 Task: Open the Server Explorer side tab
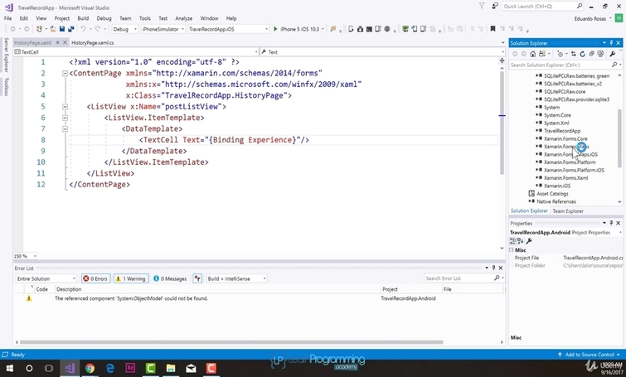pos(6,55)
